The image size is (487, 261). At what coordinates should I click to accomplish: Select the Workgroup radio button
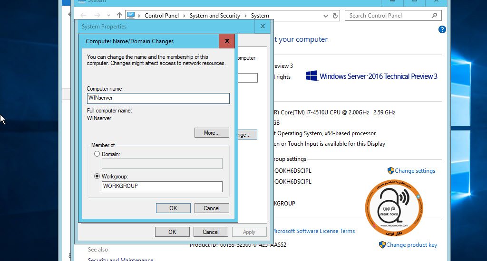click(97, 176)
